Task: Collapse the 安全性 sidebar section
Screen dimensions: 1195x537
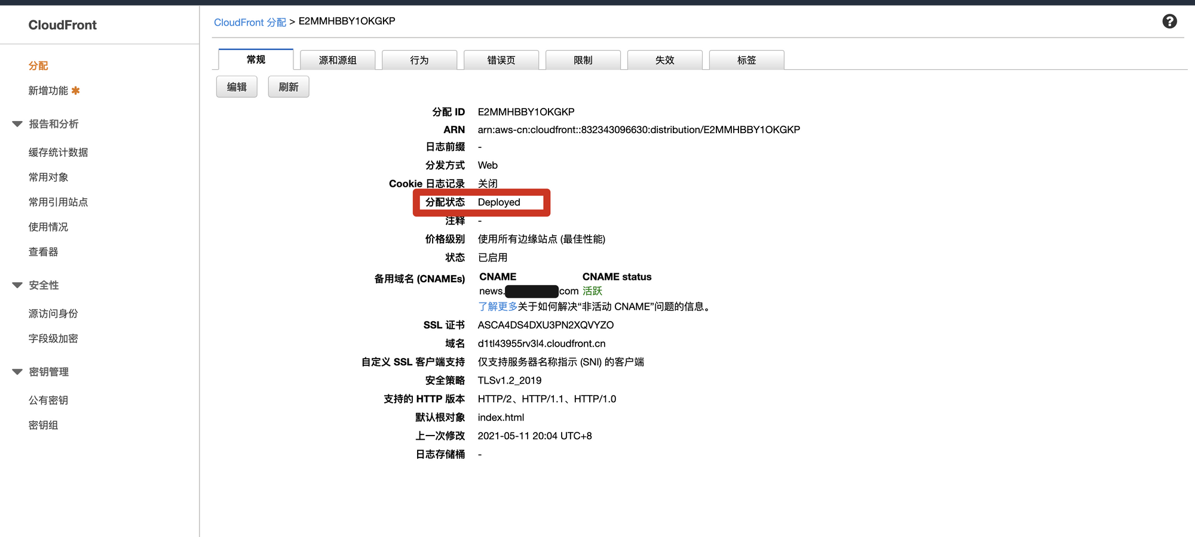Action: click(x=17, y=285)
